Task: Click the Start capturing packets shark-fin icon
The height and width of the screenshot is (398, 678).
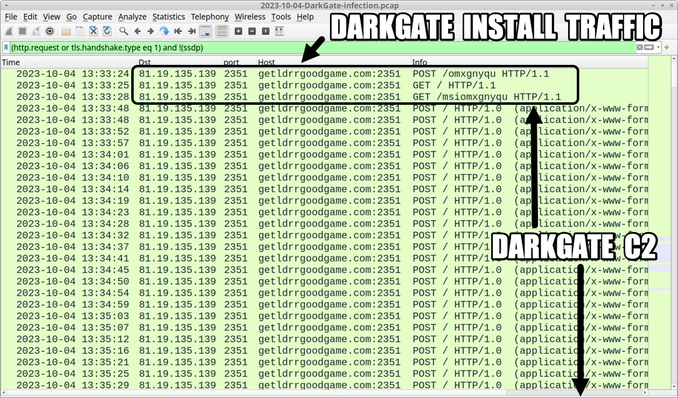Action: coord(9,31)
